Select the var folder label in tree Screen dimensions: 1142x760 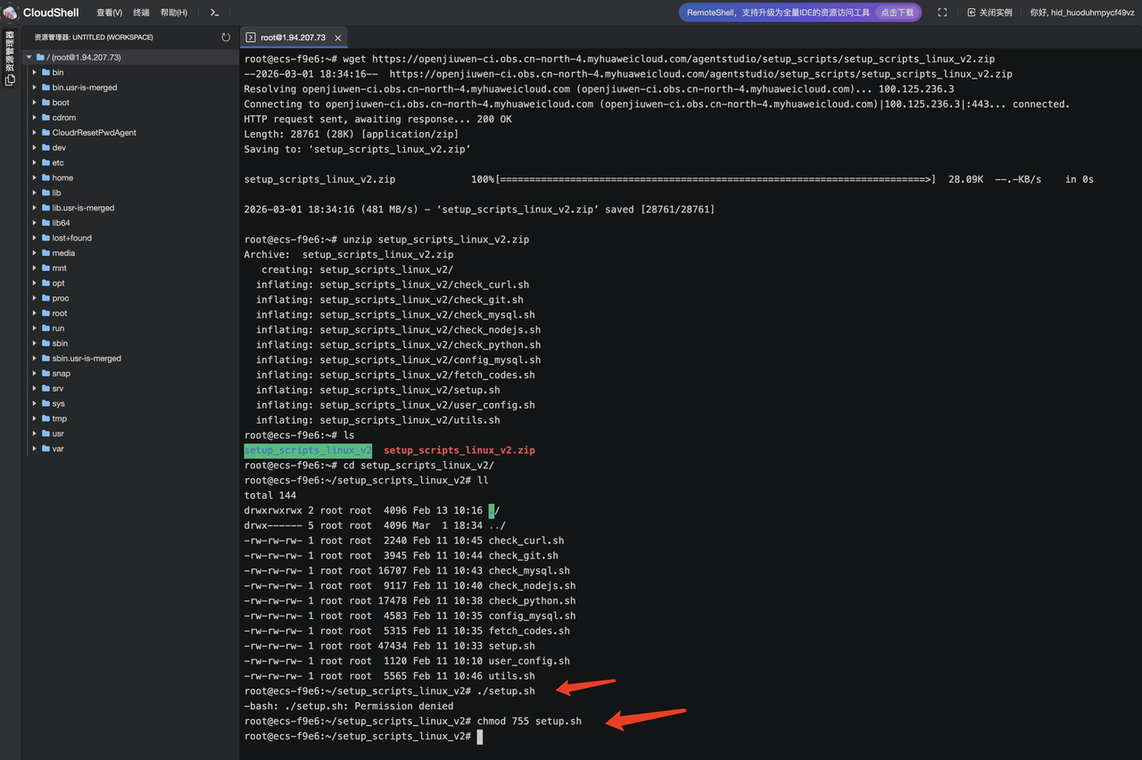point(58,449)
